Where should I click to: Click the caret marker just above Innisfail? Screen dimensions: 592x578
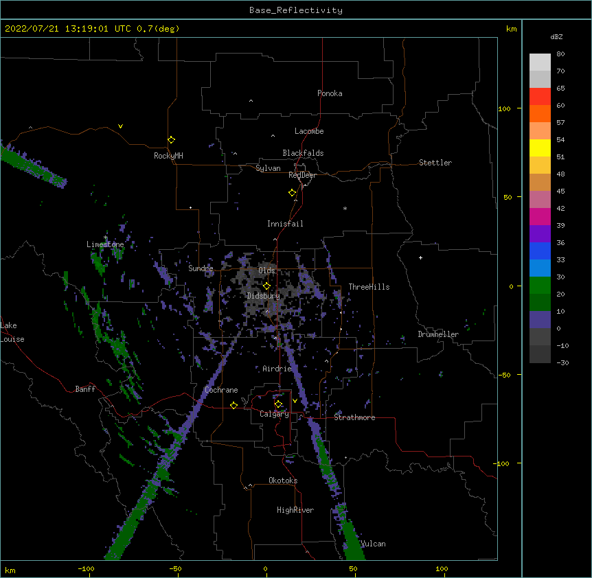click(295, 200)
